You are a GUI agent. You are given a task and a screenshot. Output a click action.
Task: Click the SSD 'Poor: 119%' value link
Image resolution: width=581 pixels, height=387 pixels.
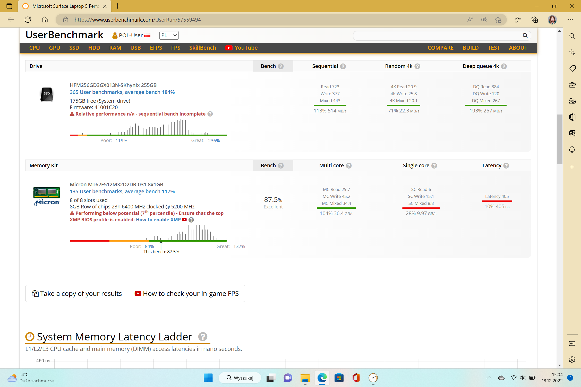[121, 141]
